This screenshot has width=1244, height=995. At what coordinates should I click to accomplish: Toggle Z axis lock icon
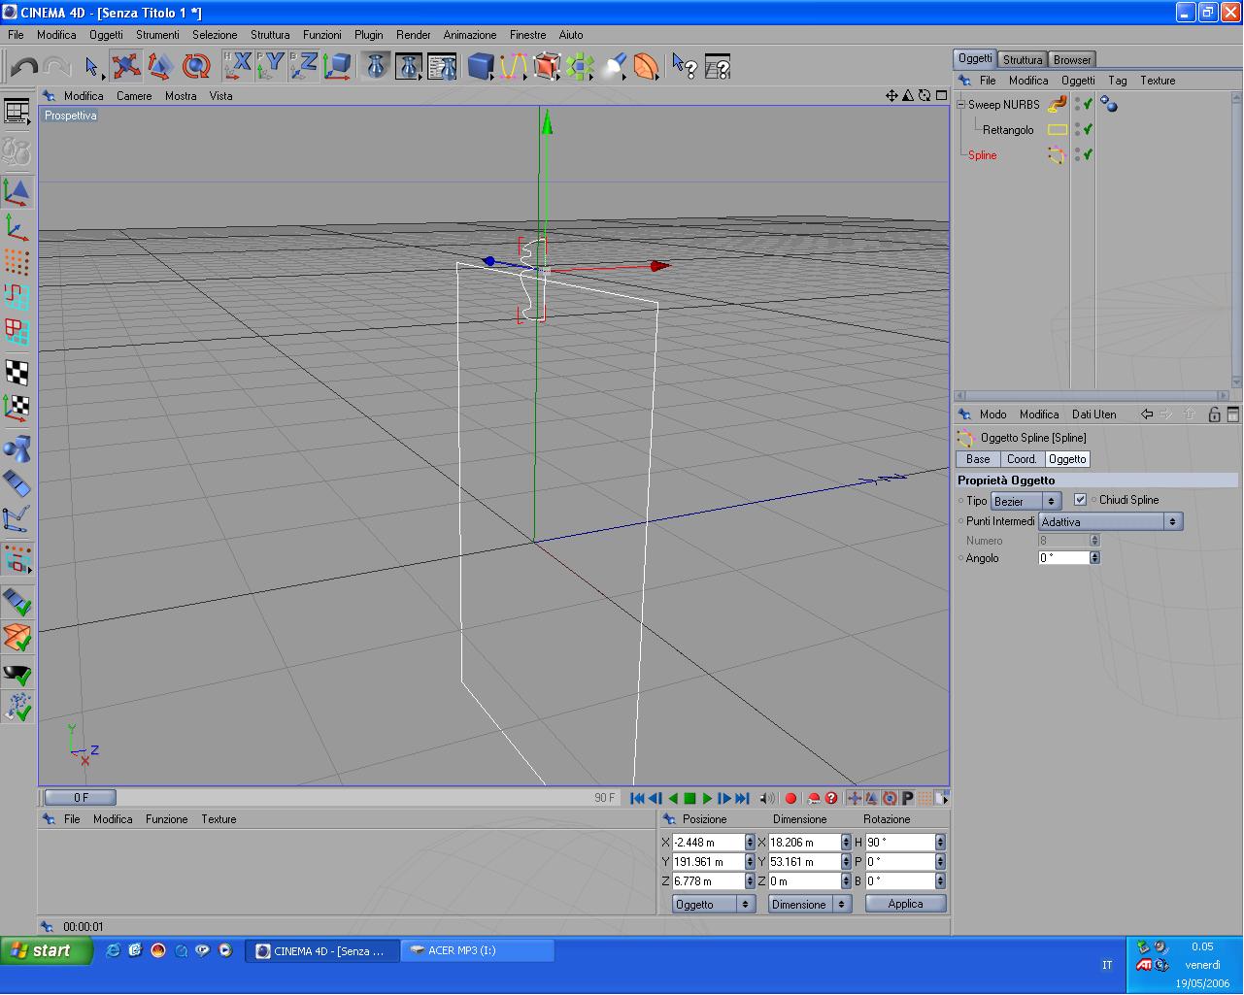point(304,66)
